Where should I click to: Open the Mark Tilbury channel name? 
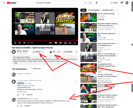click(101, 38)
